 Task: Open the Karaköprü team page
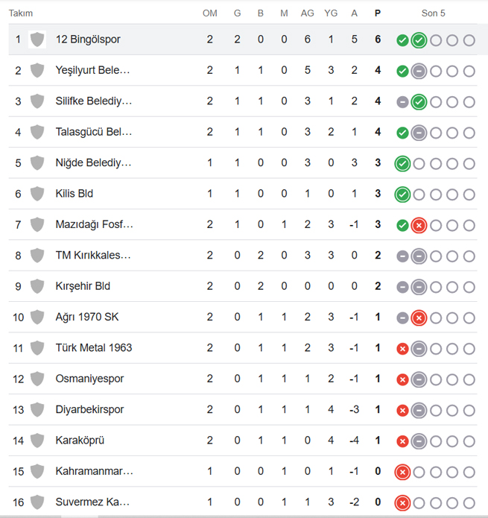[x=80, y=440]
